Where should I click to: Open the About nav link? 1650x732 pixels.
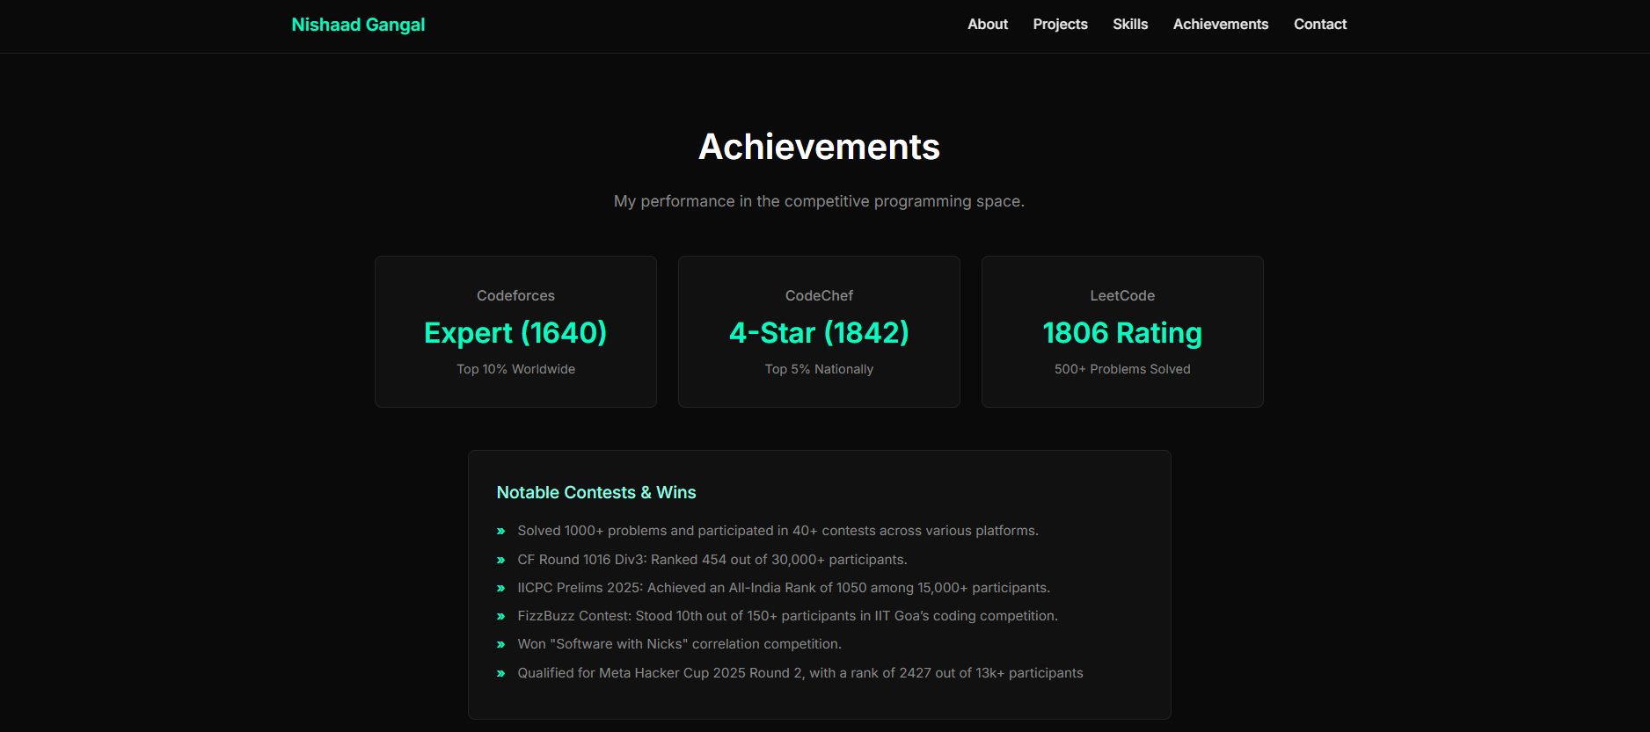[988, 25]
